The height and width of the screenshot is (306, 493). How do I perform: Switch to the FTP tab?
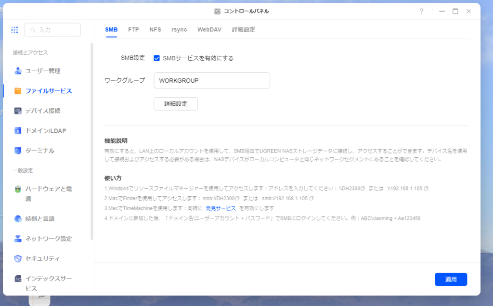(x=133, y=29)
